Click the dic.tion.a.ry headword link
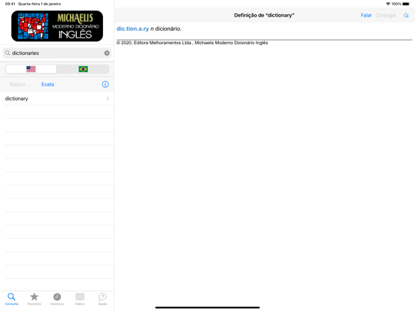Viewport: 415px width, 311px height. (x=132, y=29)
